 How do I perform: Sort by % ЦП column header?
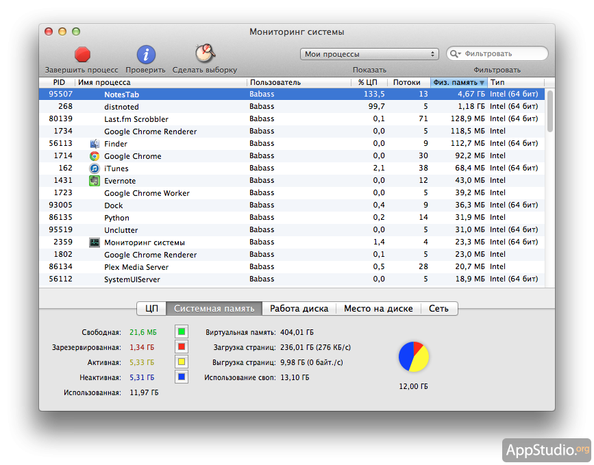click(367, 82)
